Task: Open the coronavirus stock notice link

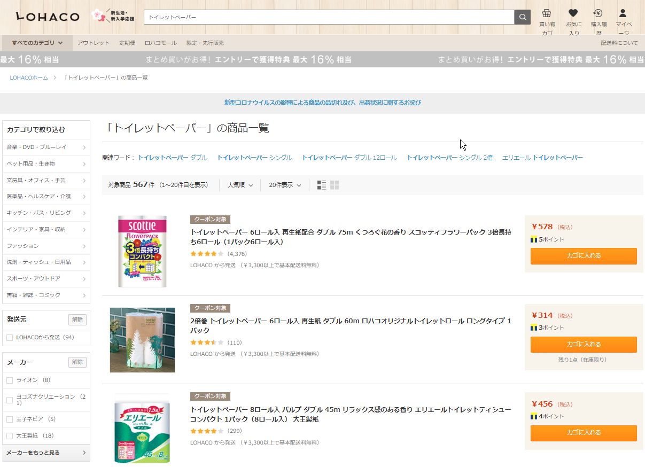Action: 322,103
